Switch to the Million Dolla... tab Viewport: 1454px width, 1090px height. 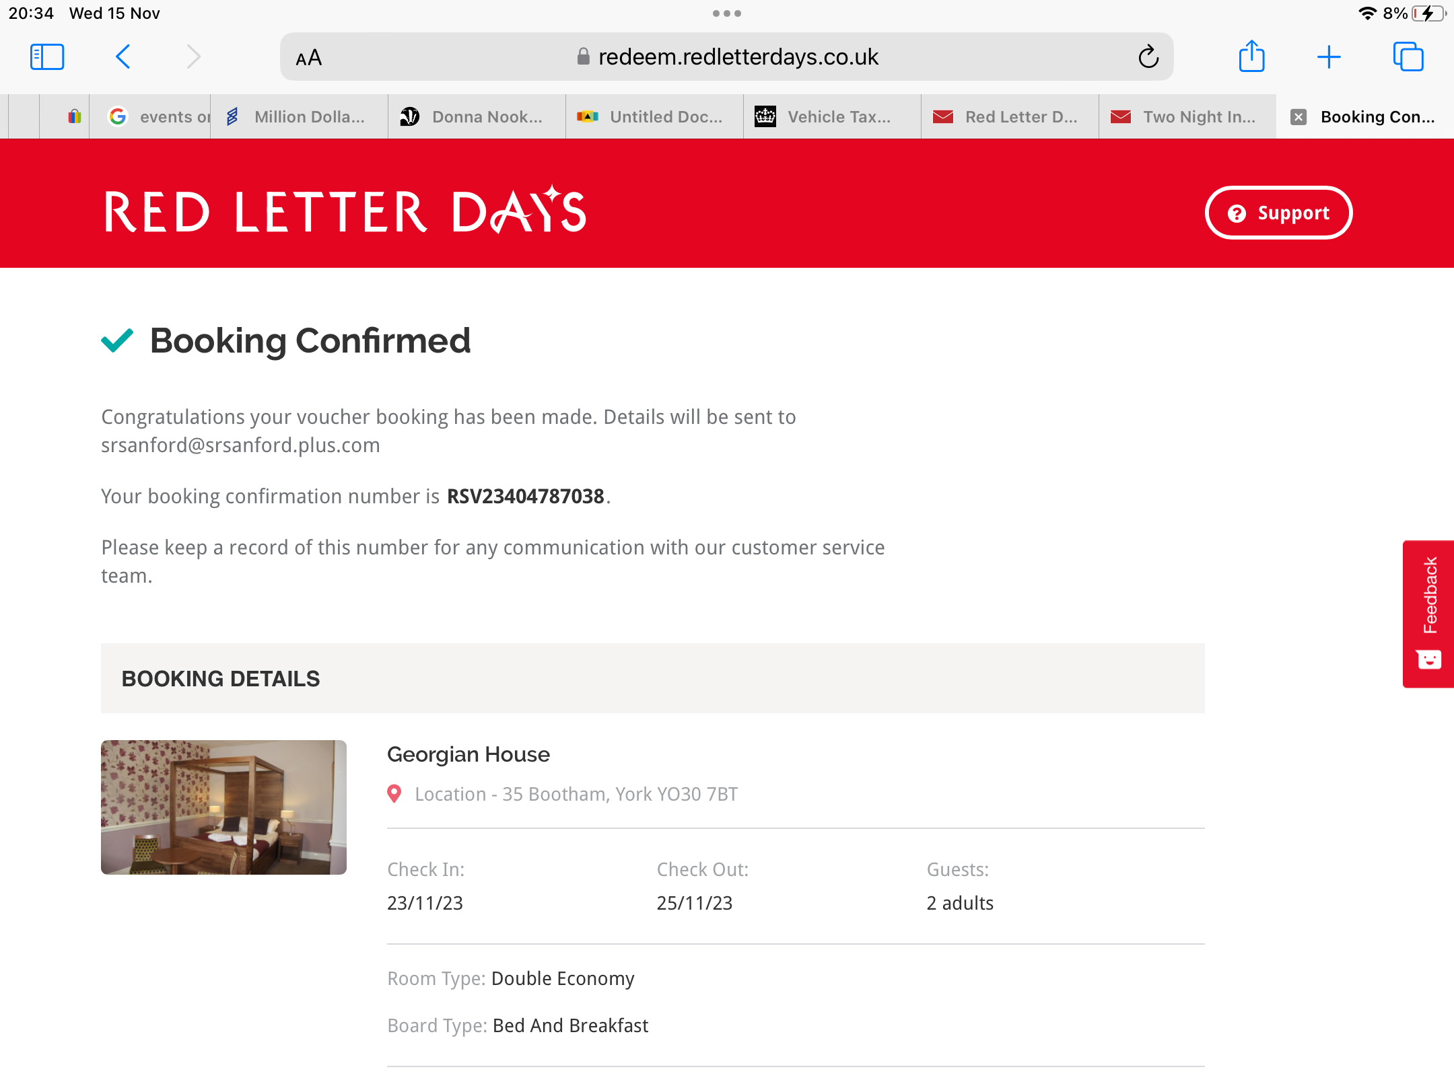click(x=300, y=117)
